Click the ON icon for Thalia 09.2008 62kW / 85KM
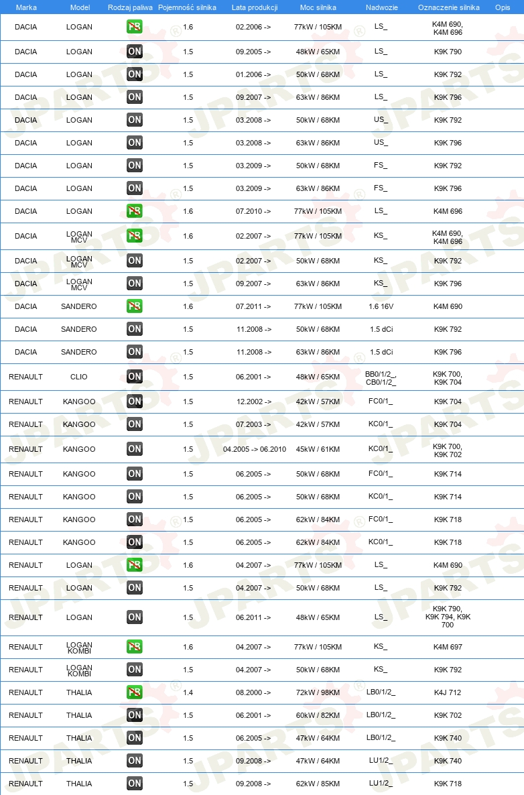This screenshot has height=795, width=524. coord(134,784)
